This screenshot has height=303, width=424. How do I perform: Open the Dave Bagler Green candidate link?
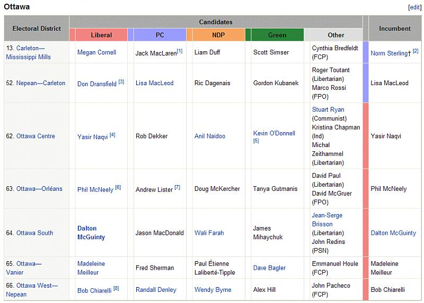(x=269, y=268)
